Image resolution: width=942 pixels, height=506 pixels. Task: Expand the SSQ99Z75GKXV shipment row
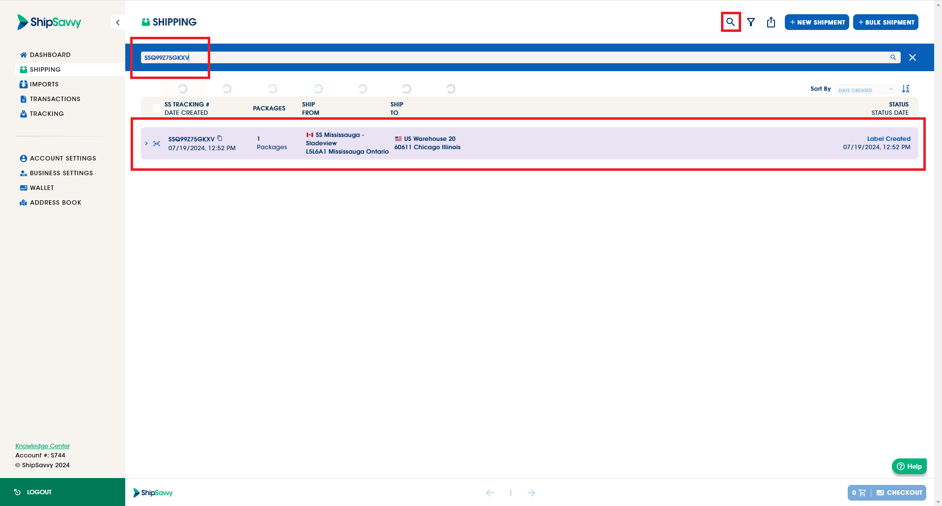pyautogui.click(x=146, y=143)
